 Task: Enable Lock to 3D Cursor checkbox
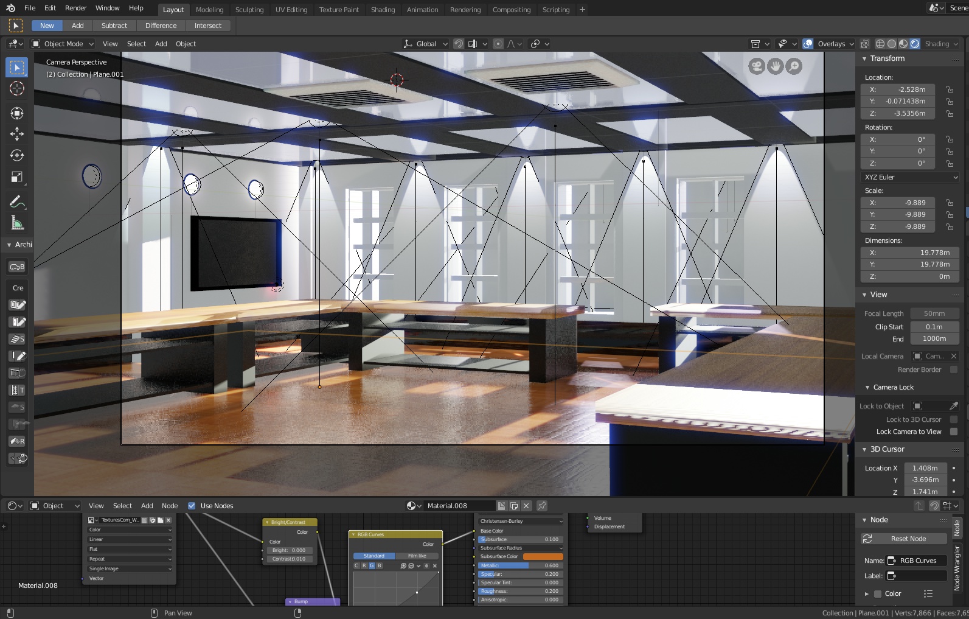(x=954, y=419)
